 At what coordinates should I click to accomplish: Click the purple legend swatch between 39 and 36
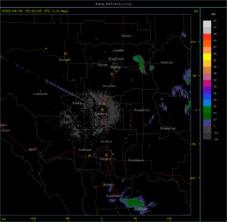point(207,90)
